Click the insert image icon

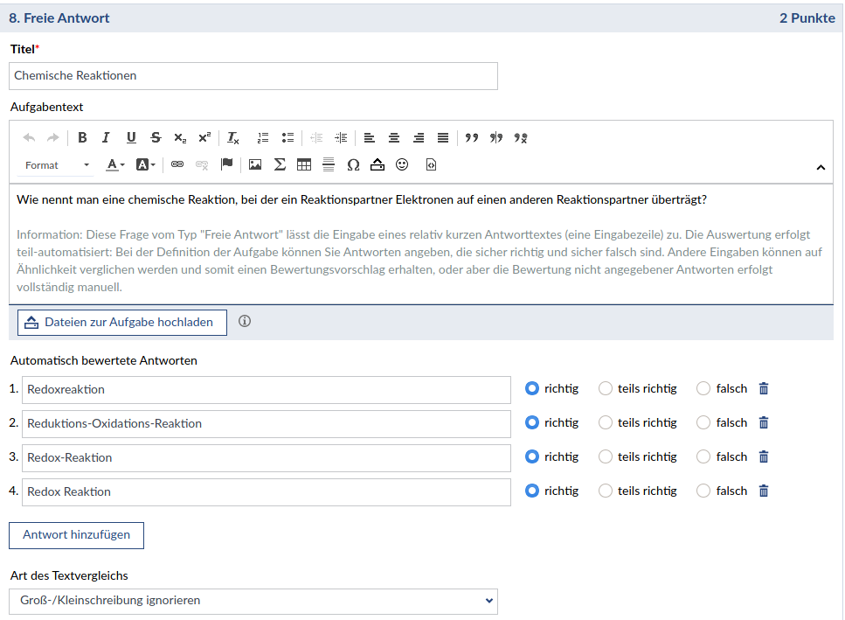pos(255,164)
